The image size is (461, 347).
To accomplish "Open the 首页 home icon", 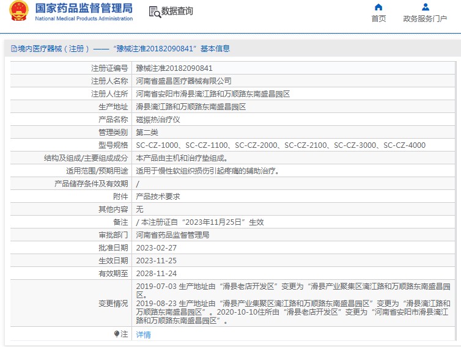I will click(378, 7).
